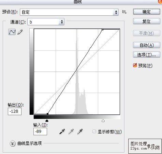Click the 复位 reset button

point(147,21)
